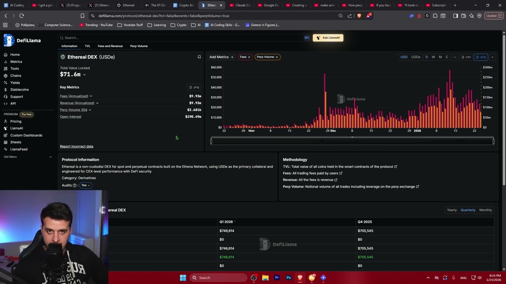Bookmark the Ethereal DEX protocol
506x284 pixels.
click(199, 57)
